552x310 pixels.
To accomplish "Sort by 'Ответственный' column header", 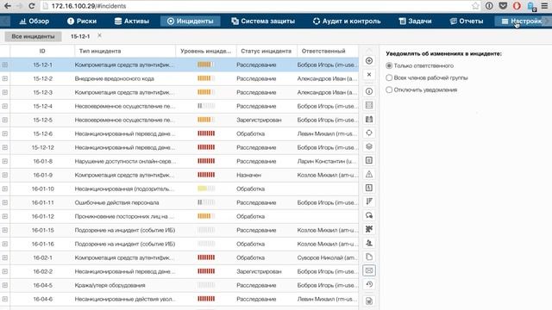I will [x=328, y=51].
